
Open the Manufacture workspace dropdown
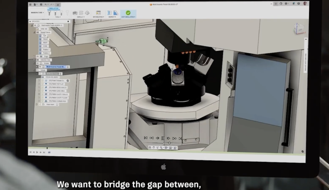(37, 13)
